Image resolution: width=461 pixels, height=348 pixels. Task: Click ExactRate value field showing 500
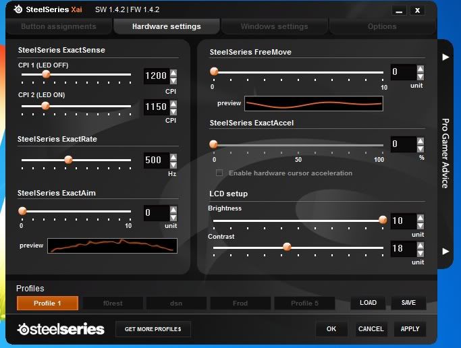click(157, 161)
